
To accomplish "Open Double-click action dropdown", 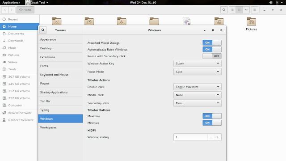I will pyautogui.click(x=198, y=87).
